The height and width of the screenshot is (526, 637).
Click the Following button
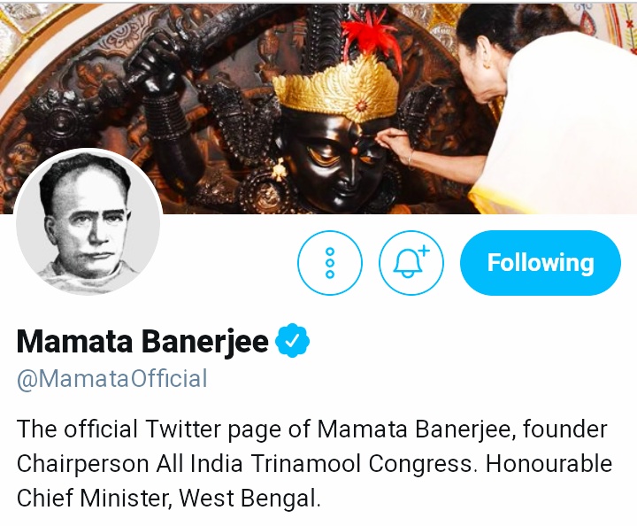coord(540,263)
